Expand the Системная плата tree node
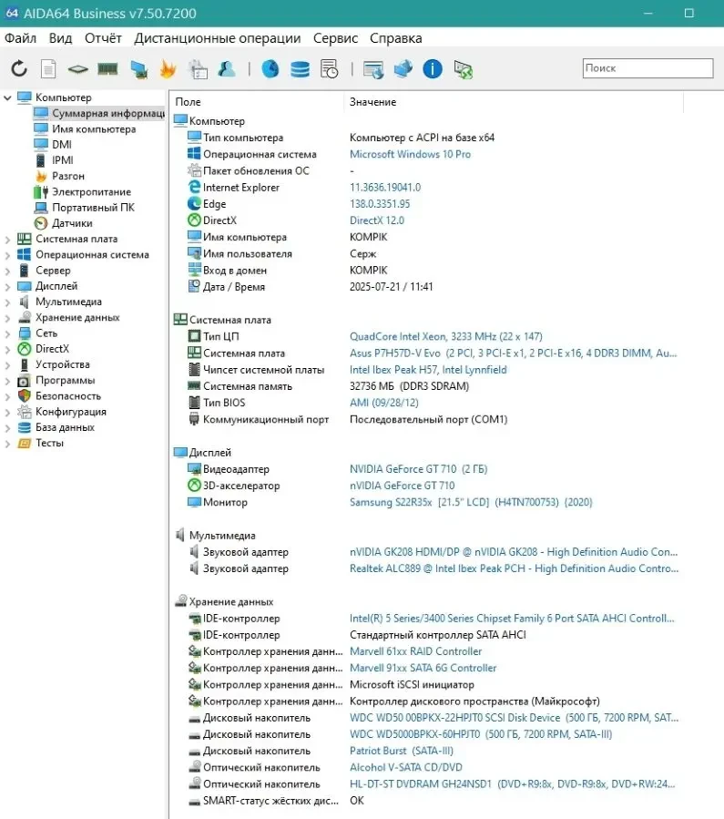 point(7,240)
